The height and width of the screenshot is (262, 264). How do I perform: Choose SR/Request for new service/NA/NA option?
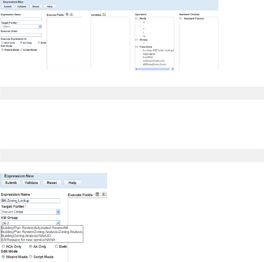pyautogui.click(x=28, y=240)
